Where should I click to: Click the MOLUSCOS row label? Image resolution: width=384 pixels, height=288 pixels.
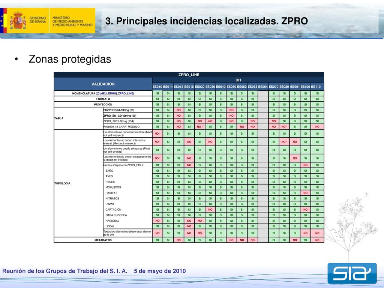[x=113, y=187]
